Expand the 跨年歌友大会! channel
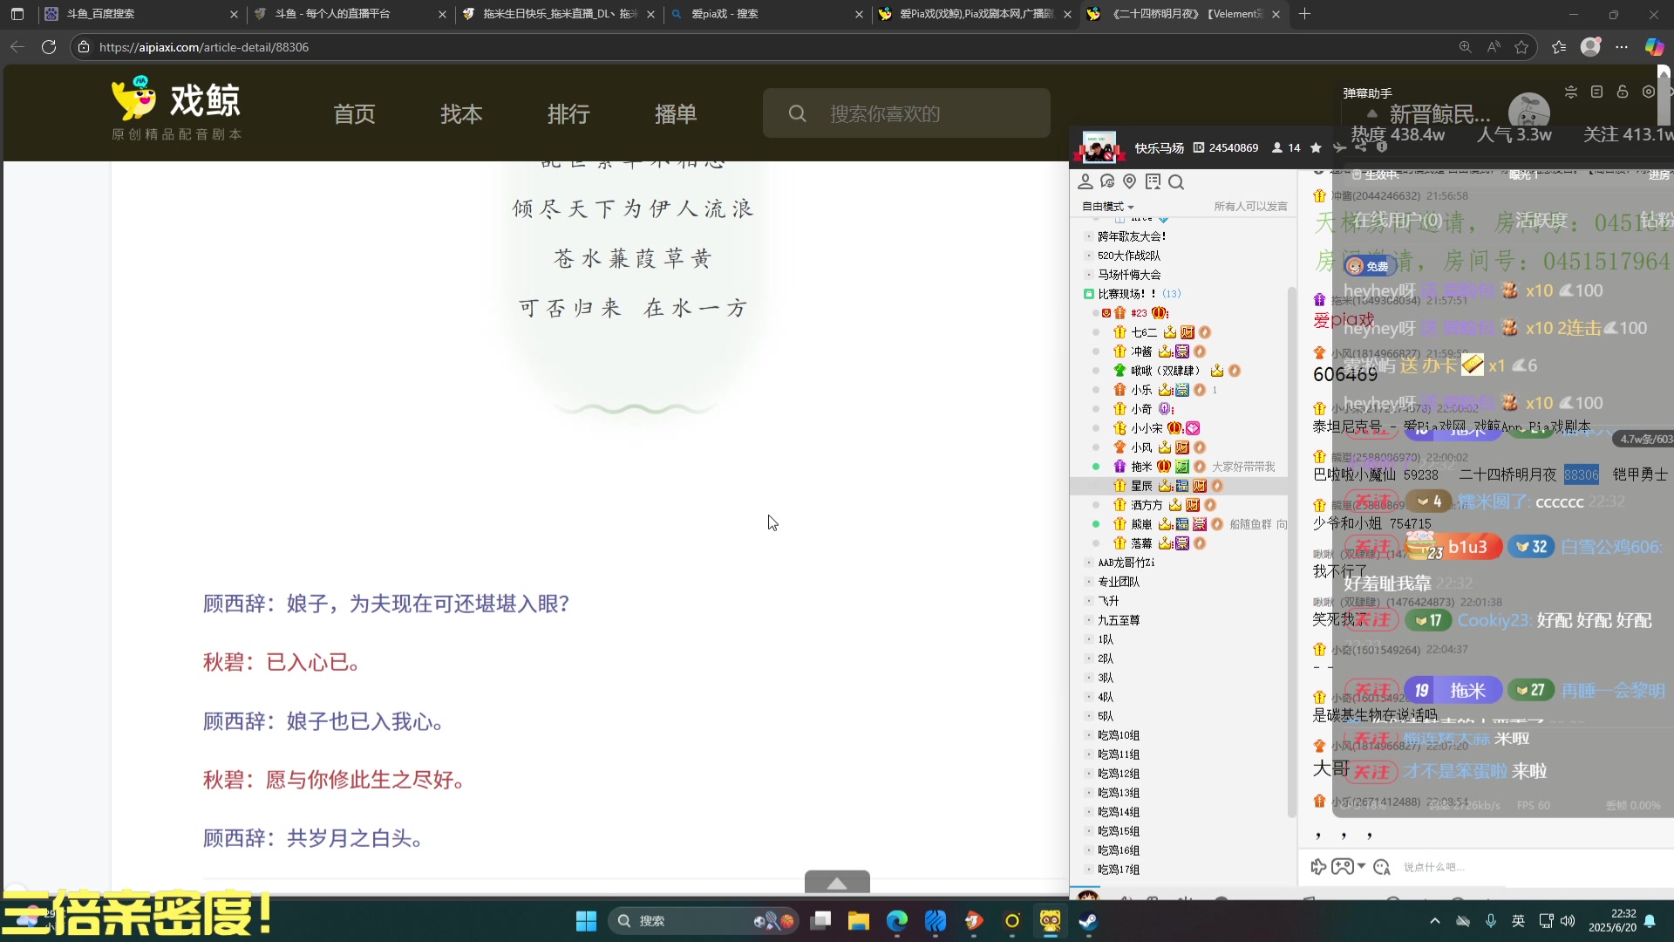The image size is (1674, 942). [1132, 236]
